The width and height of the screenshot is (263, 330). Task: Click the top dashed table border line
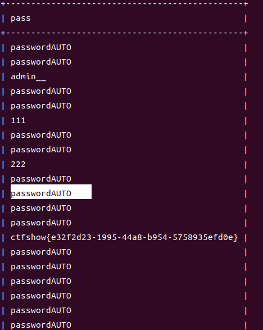125,3
